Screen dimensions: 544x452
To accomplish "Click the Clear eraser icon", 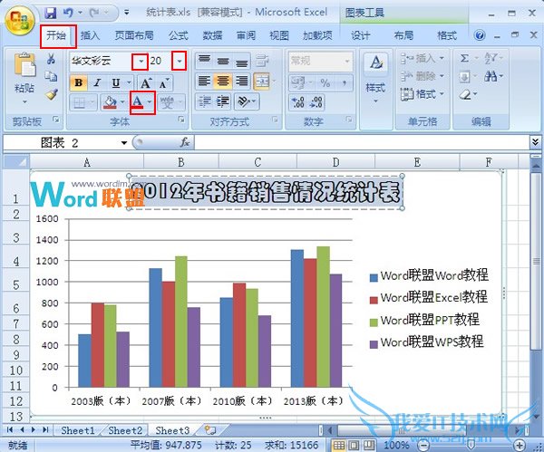I will [x=466, y=94].
